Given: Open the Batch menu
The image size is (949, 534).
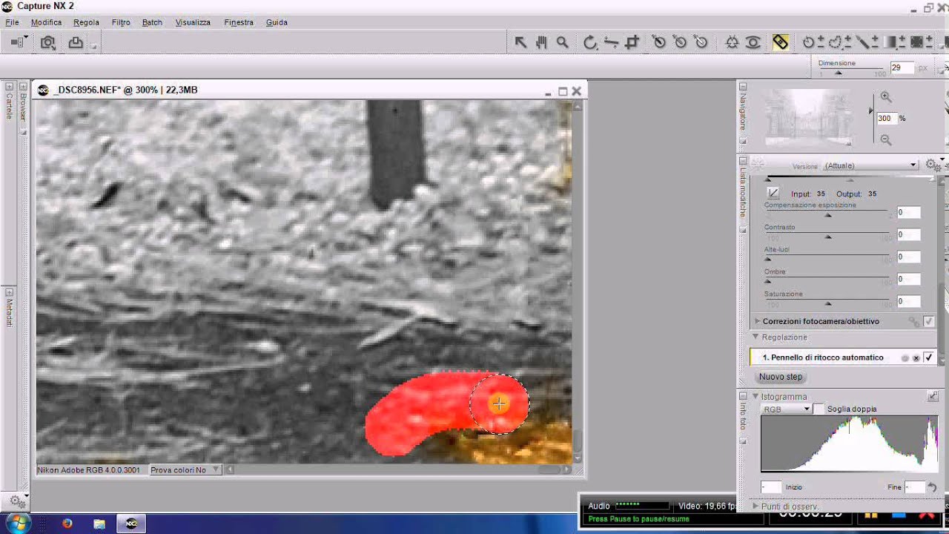Looking at the screenshot, I should 152,22.
